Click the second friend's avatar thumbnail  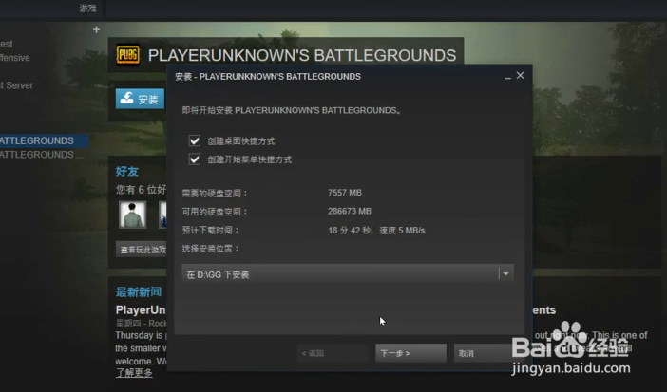[162, 215]
